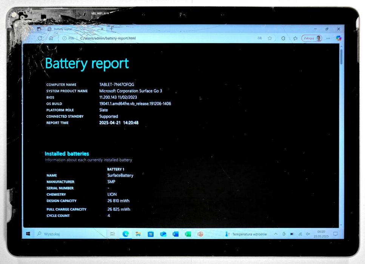Go to the Edge home page
365x264 pixels.
[x=51, y=38]
